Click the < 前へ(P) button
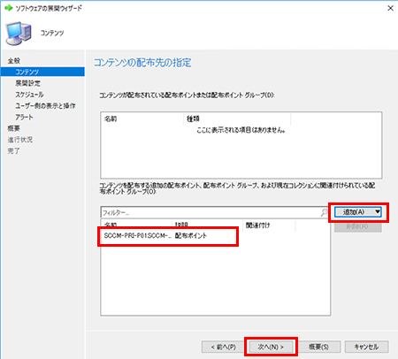 [x=223, y=347]
